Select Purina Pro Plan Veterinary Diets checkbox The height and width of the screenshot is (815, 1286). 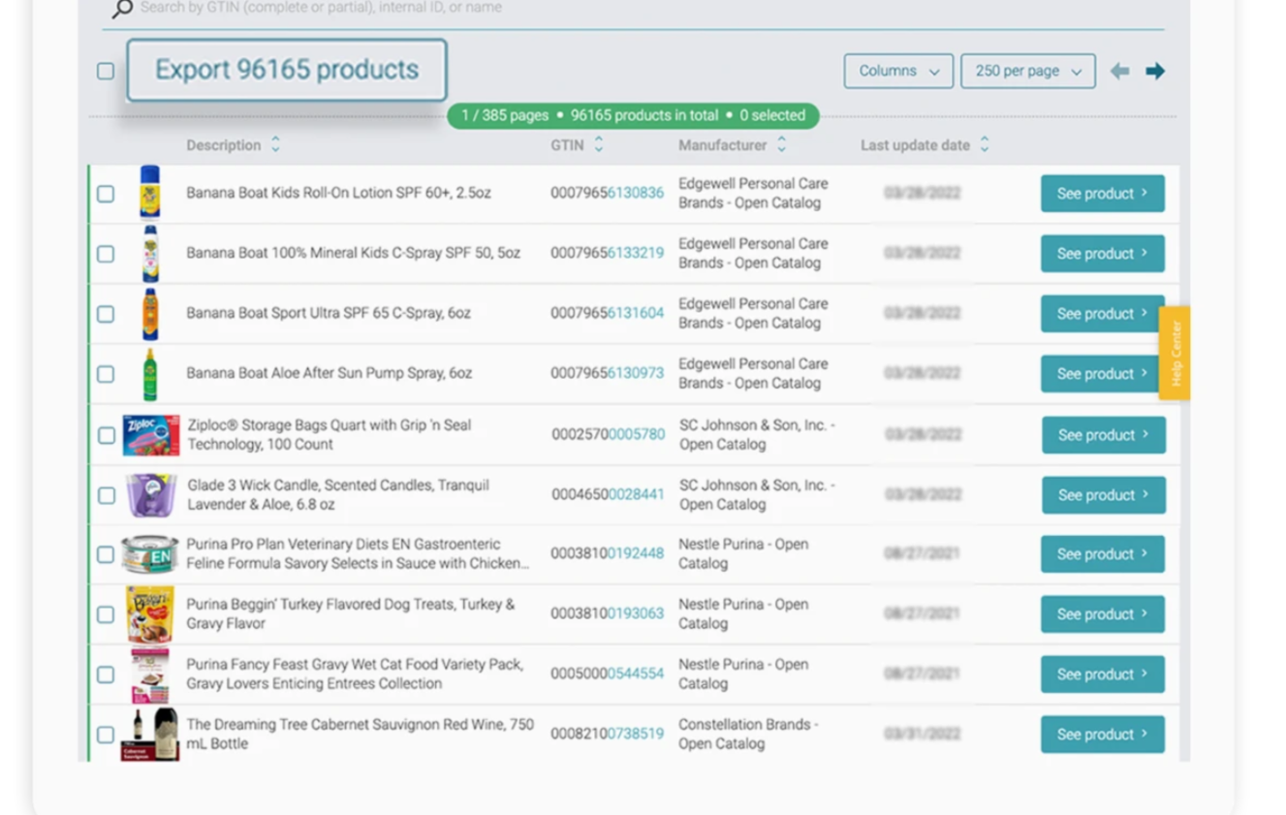pyautogui.click(x=106, y=554)
